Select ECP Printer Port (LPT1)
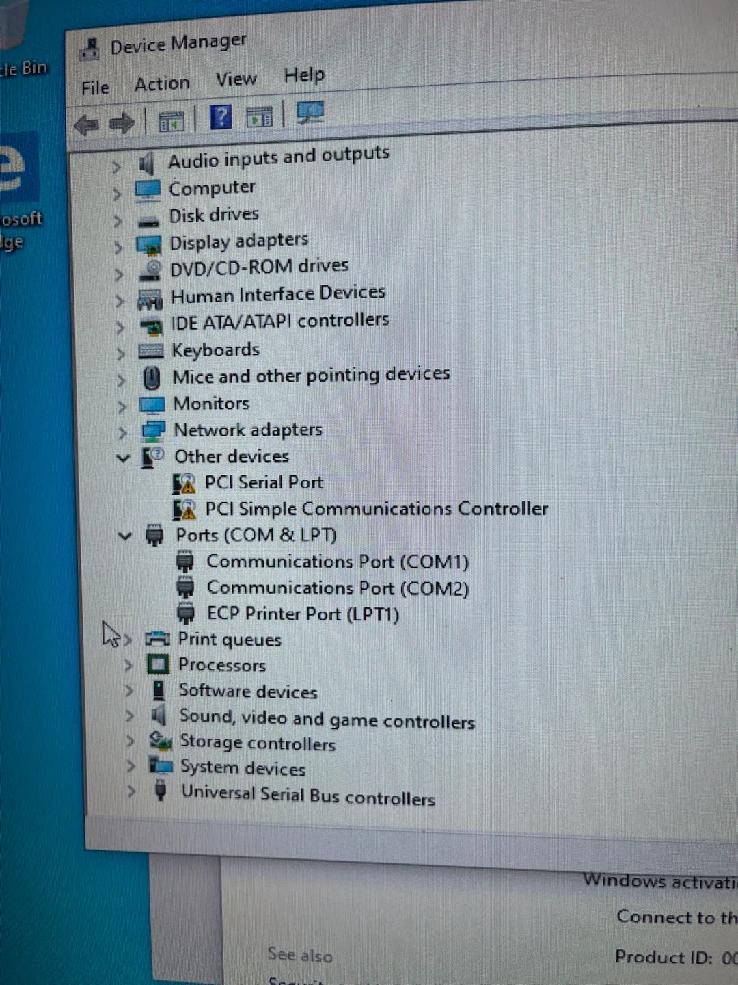The image size is (738, 985). [x=303, y=614]
